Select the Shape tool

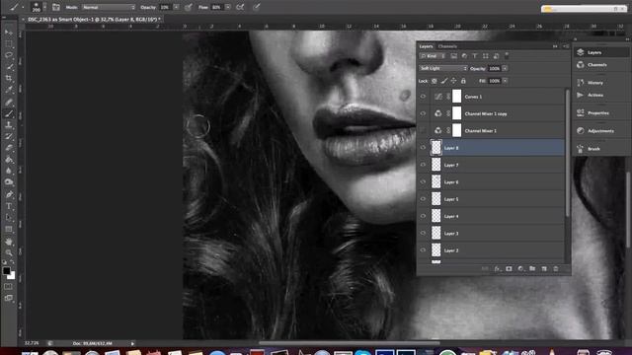click(9, 230)
